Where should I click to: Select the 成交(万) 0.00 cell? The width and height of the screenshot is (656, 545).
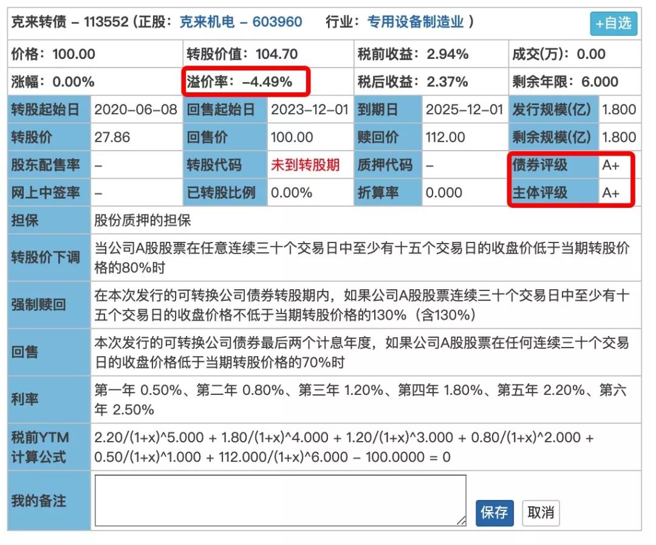(x=575, y=54)
